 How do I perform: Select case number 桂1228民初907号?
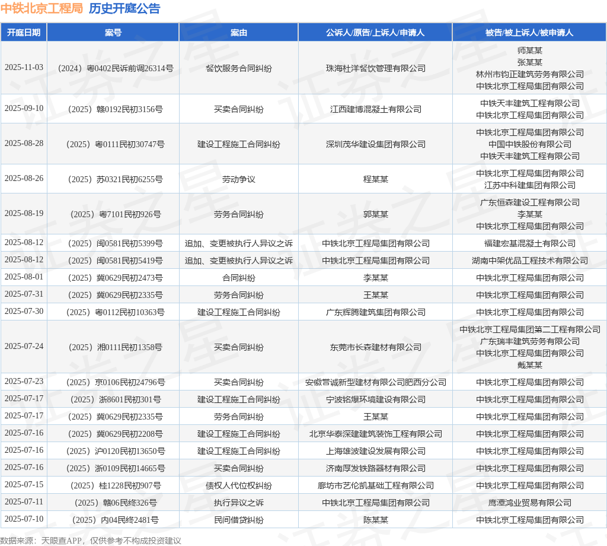(x=116, y=485)
